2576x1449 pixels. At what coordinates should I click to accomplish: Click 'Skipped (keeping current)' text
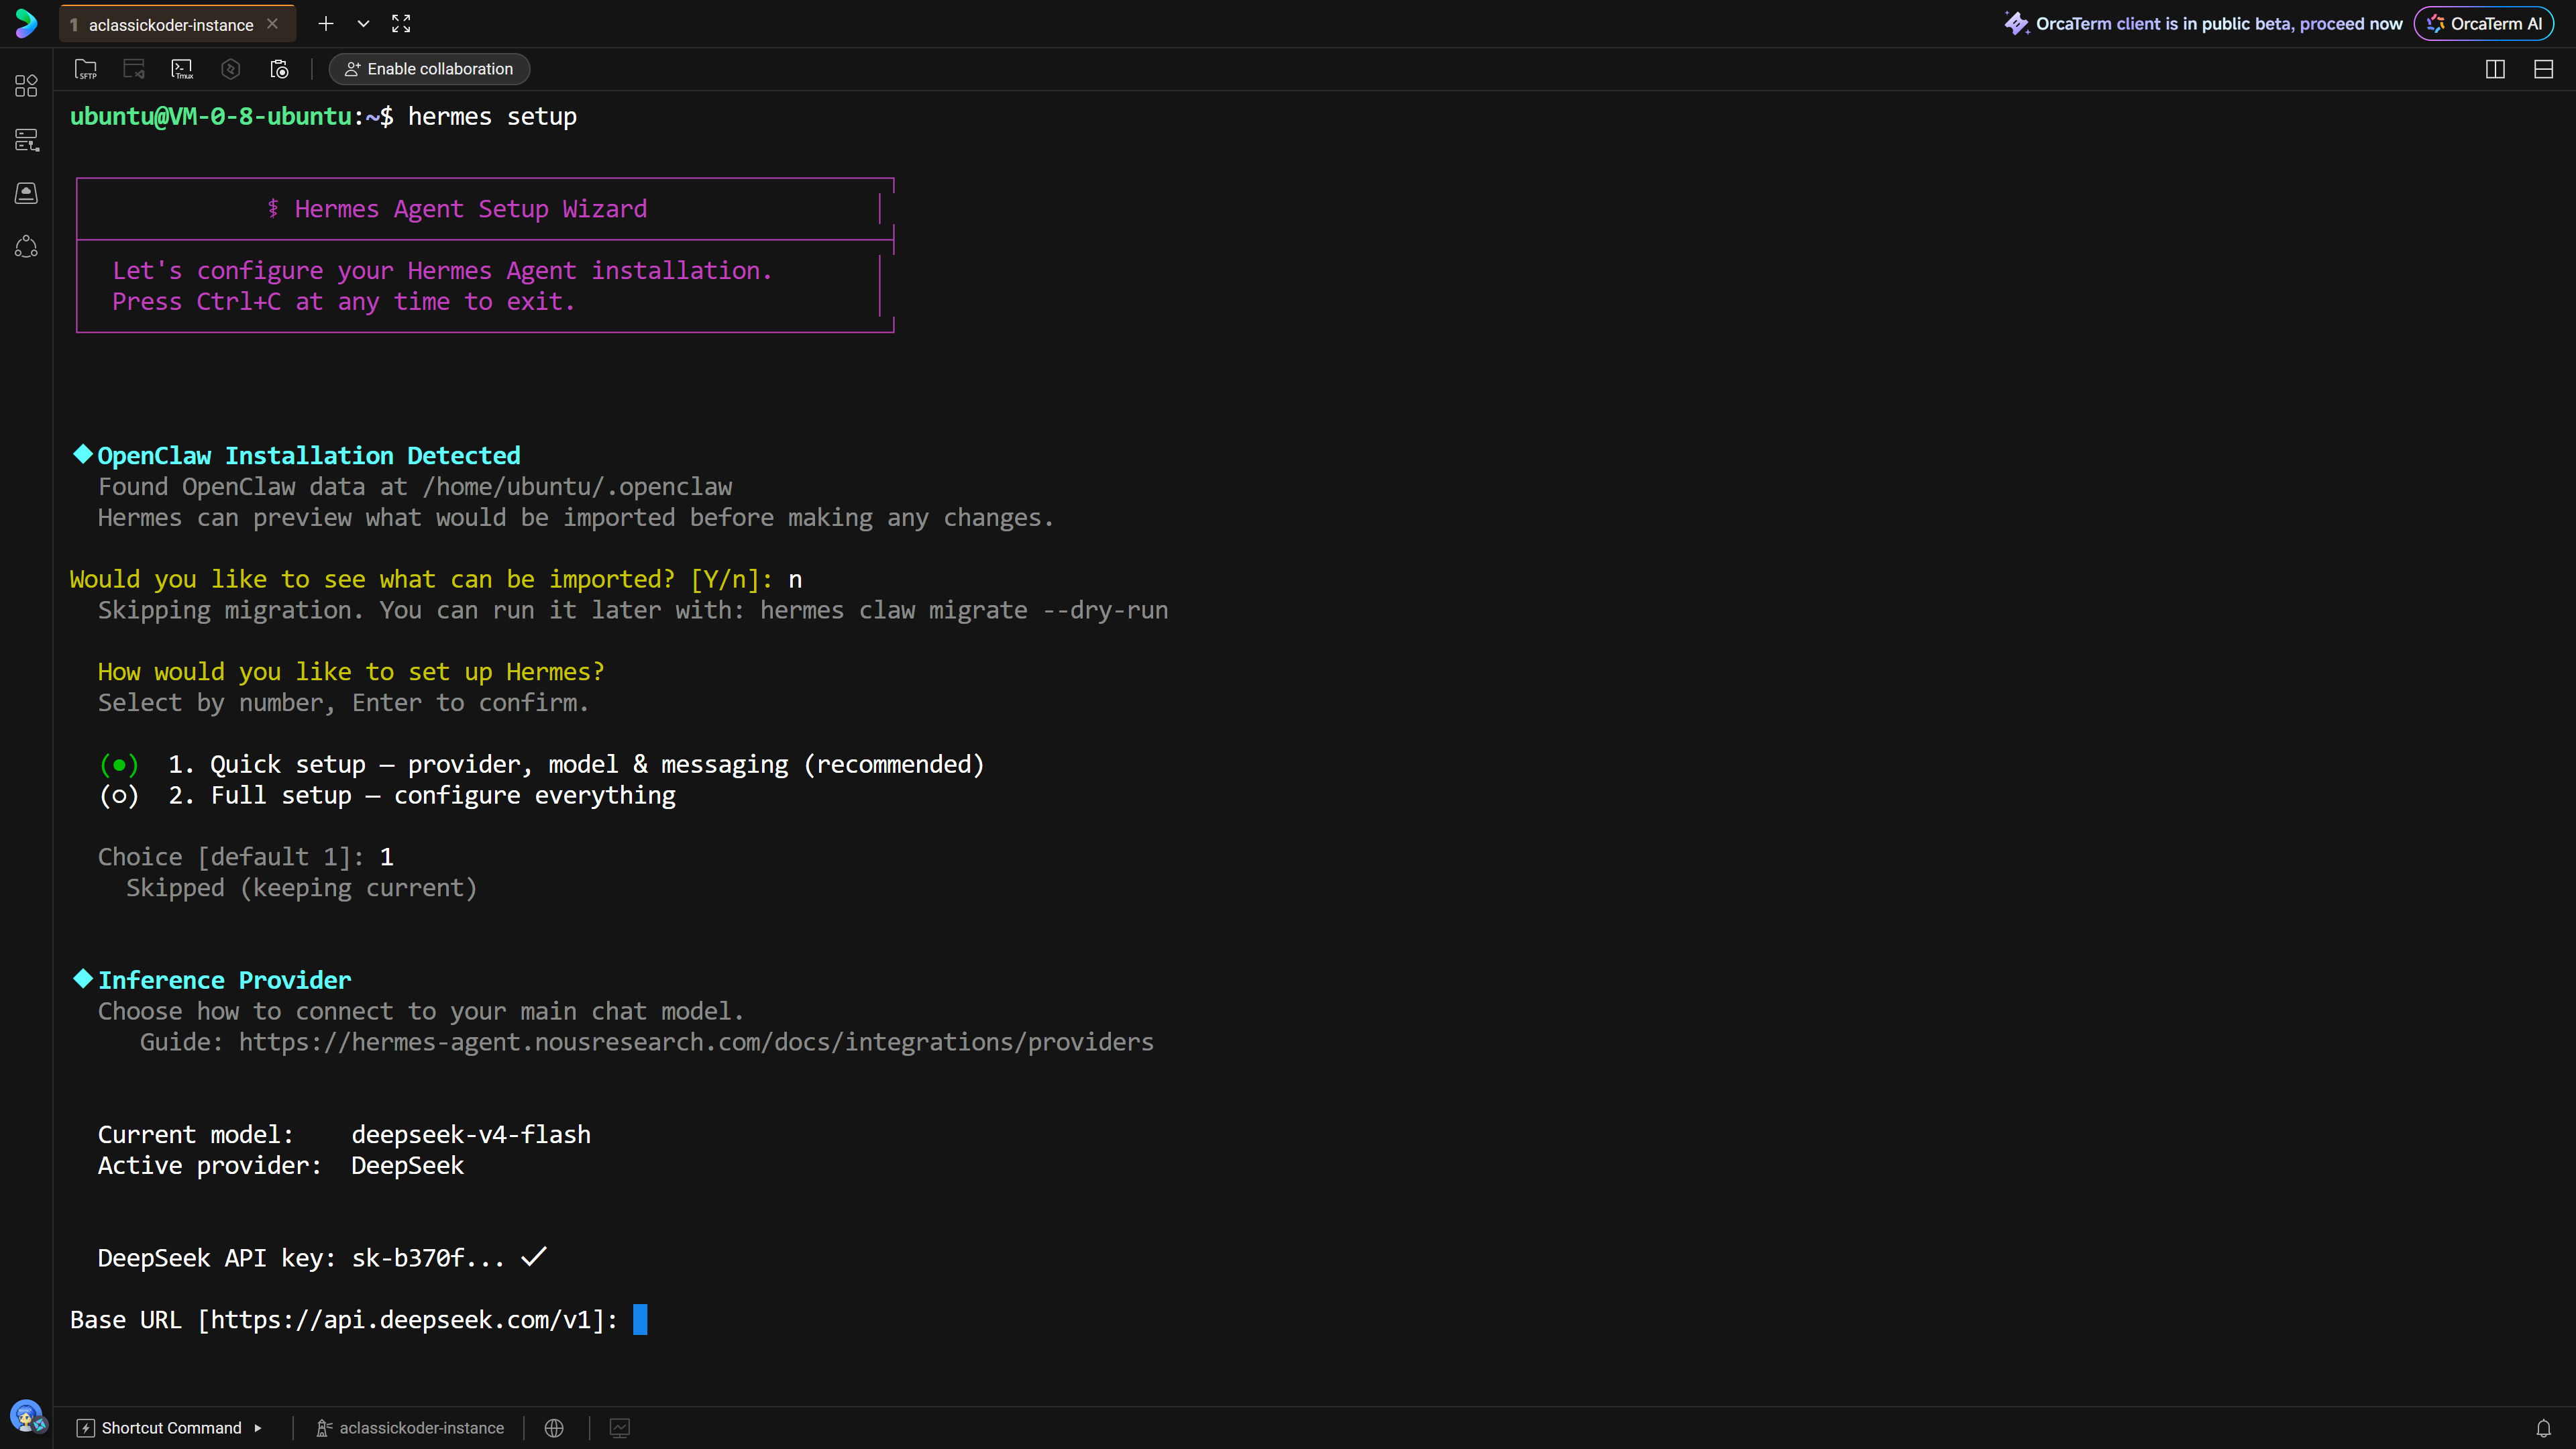pos(302,888)
